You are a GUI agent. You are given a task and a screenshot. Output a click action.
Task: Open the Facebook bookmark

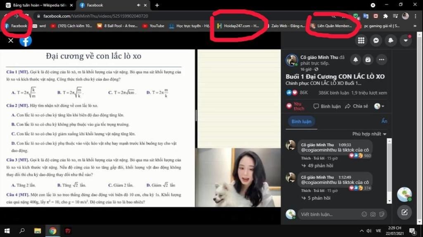(x=16, y=26)
